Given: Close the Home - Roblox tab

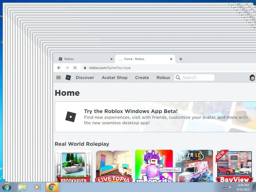Looking at the screenshot, I should (171, 59).
